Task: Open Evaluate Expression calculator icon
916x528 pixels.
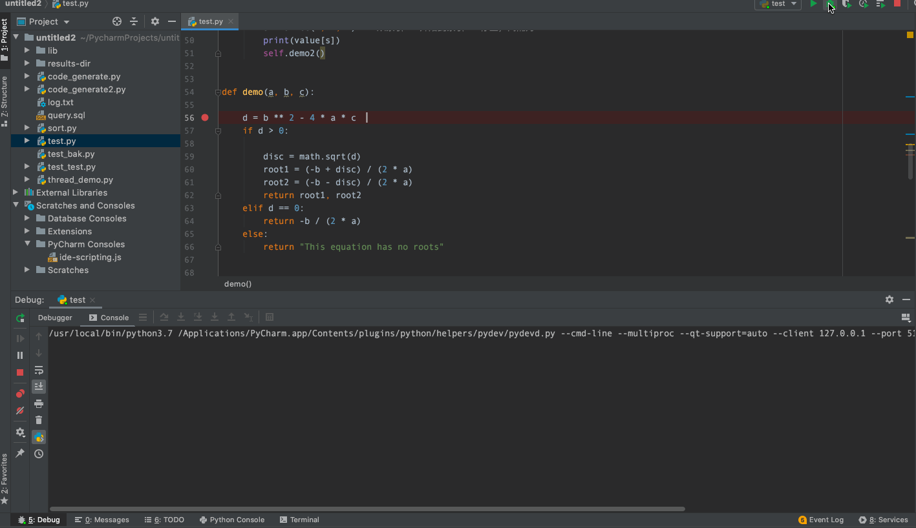Action: (270, 318)
